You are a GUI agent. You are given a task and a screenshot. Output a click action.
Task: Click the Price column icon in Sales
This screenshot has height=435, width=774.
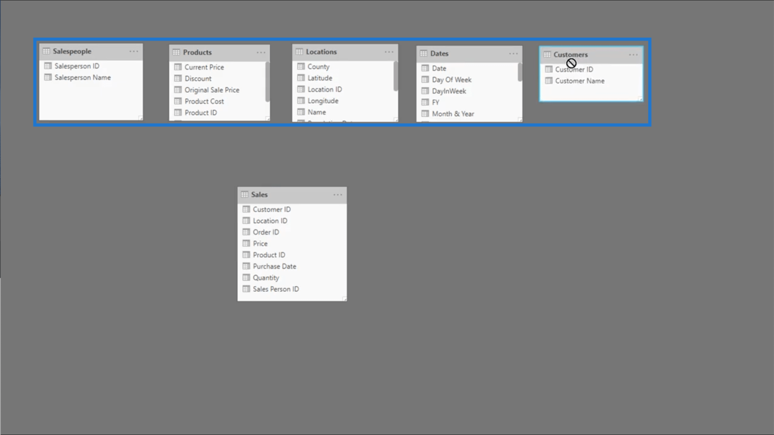pos(246,244)
